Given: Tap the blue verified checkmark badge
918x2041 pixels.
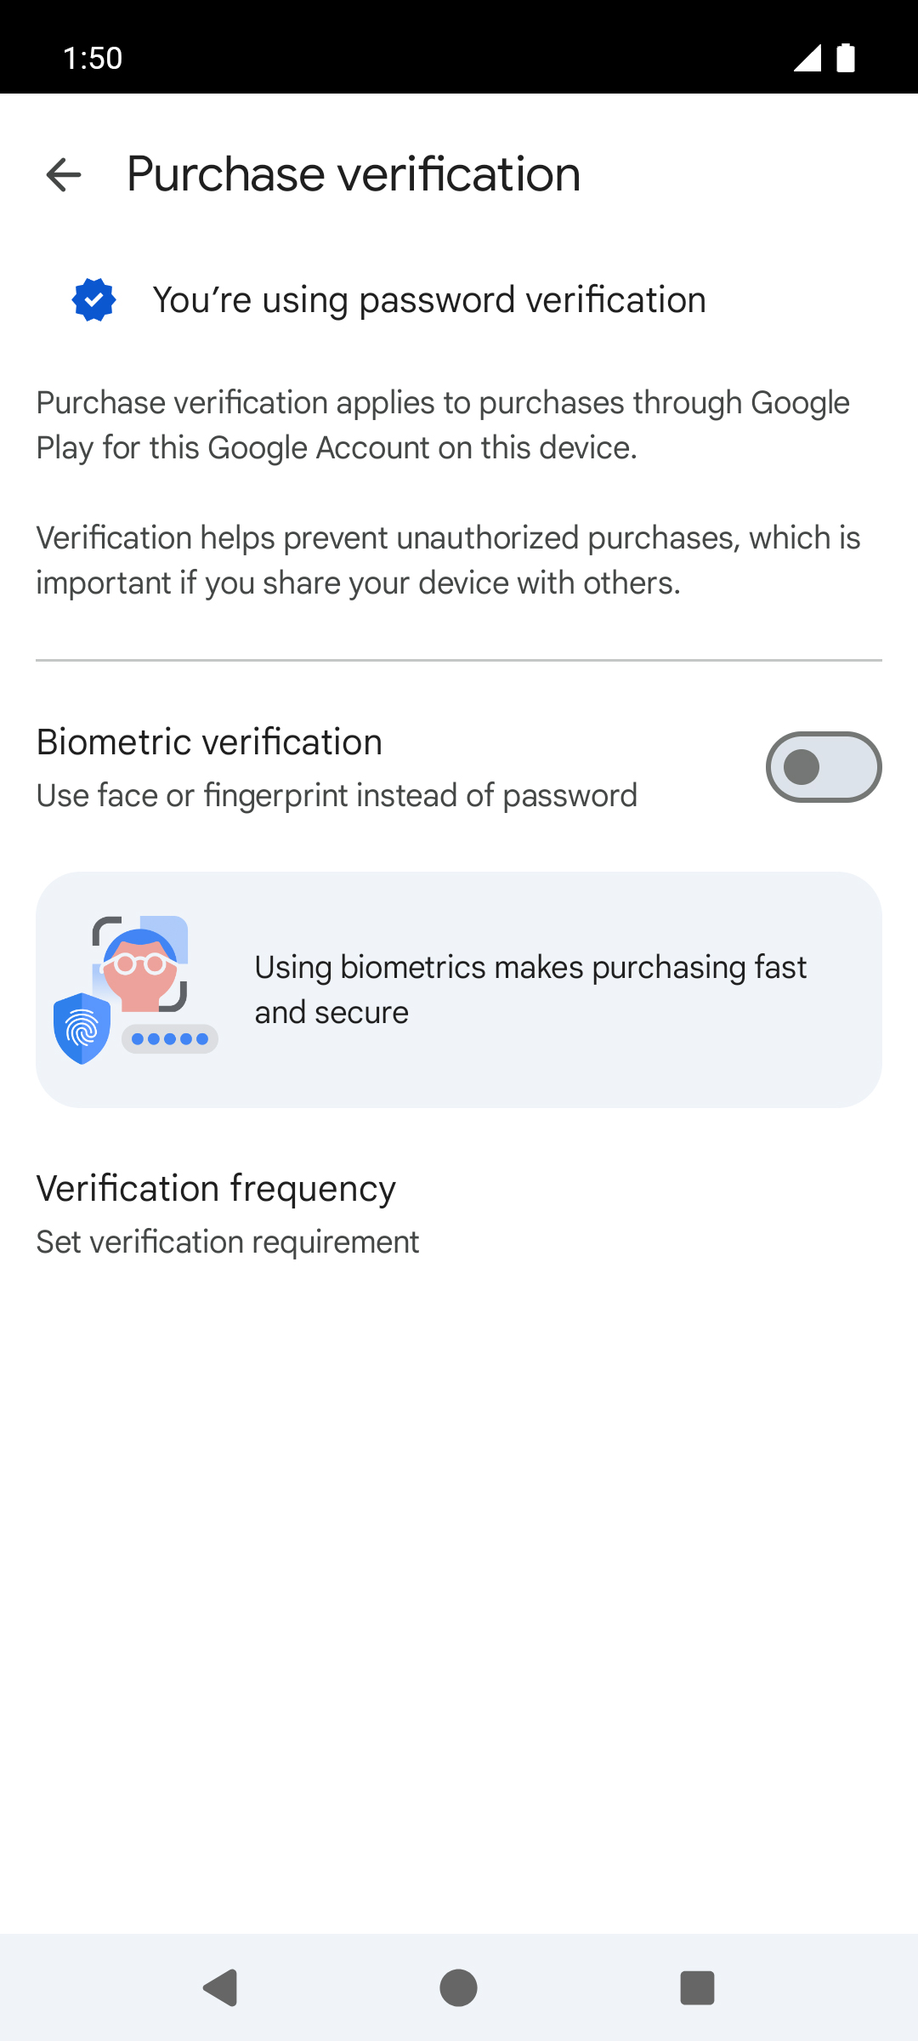Looking at the screenshot, I should 94,300.
